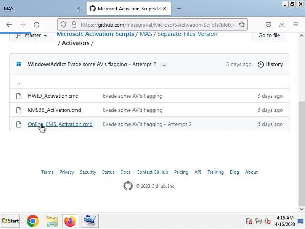Image resolution: width=305 pixels, height=229 pixels.
Task: Open the Pricing footer link
Action: click(181, 172)
